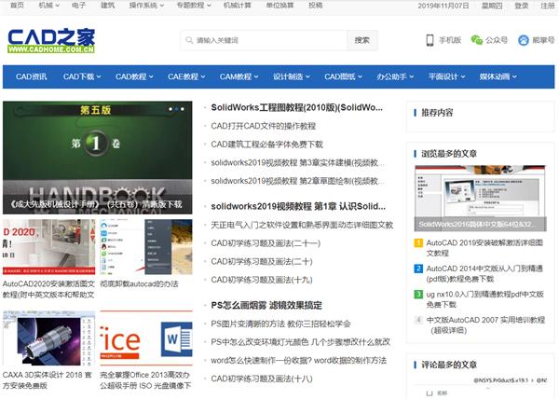Click the CAD之家 site logo

(x=51, y=40)
